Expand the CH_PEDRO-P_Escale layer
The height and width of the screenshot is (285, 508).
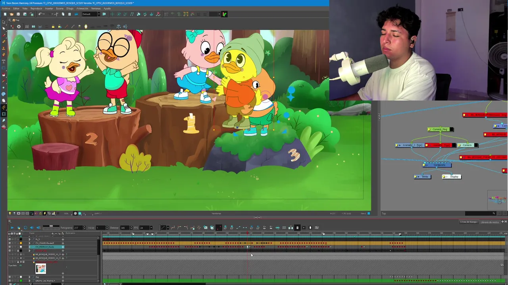click(x=29, y=247)
